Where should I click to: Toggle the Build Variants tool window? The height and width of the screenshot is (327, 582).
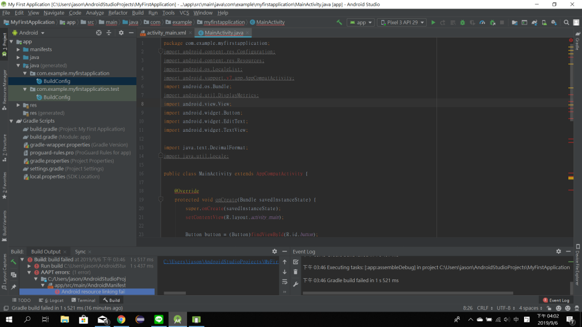(5, 226)
